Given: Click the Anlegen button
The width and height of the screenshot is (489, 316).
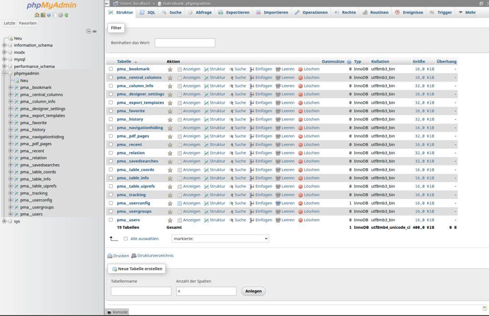Looking at the screenshot, I should pos(253,291).
